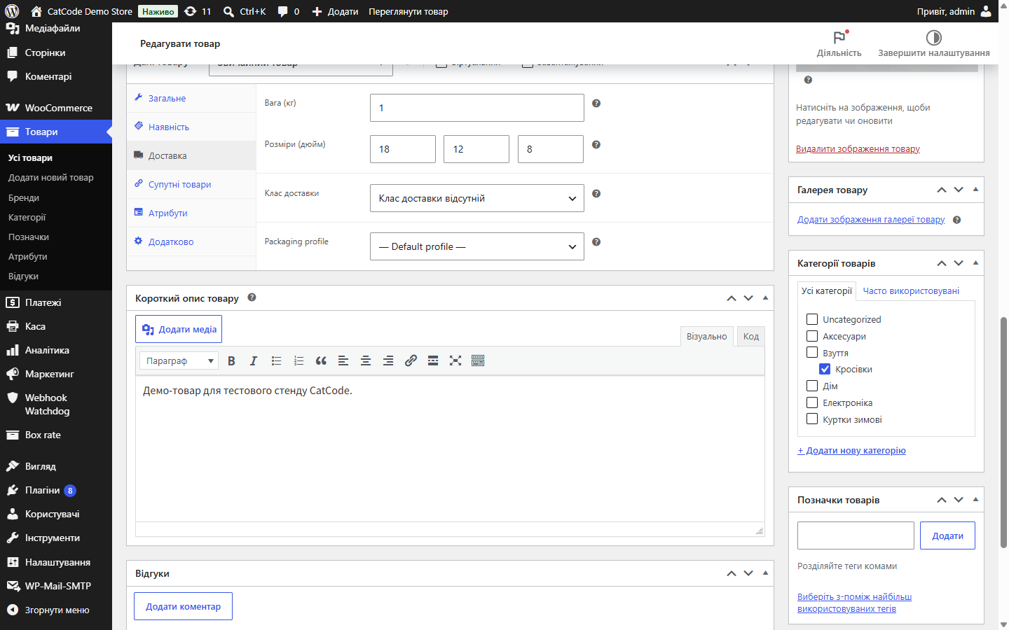Click help icon beside Short description title
1009x630 pixels.
pyautogui.click(x=252, y=297)
